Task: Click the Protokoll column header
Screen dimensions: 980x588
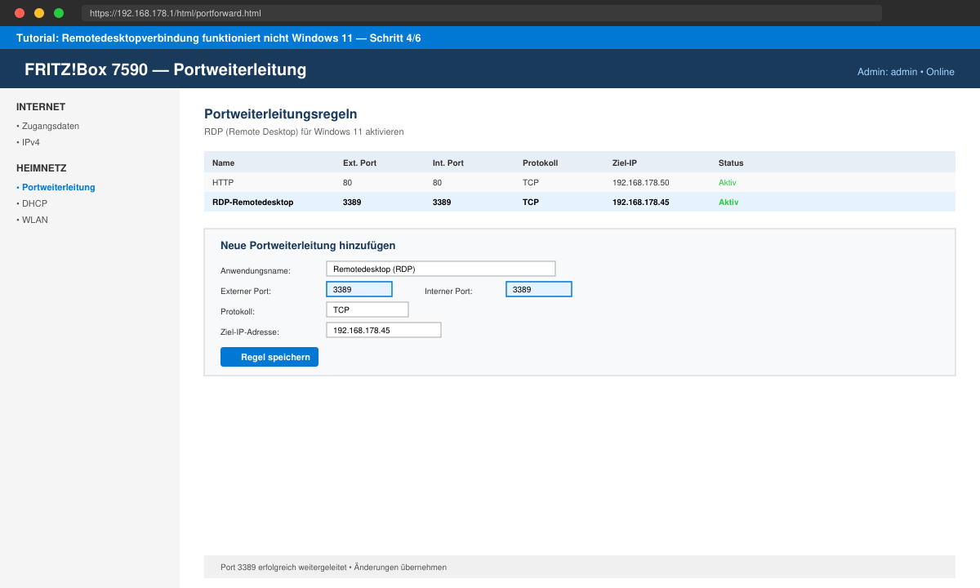Action: tap(540, 163)
